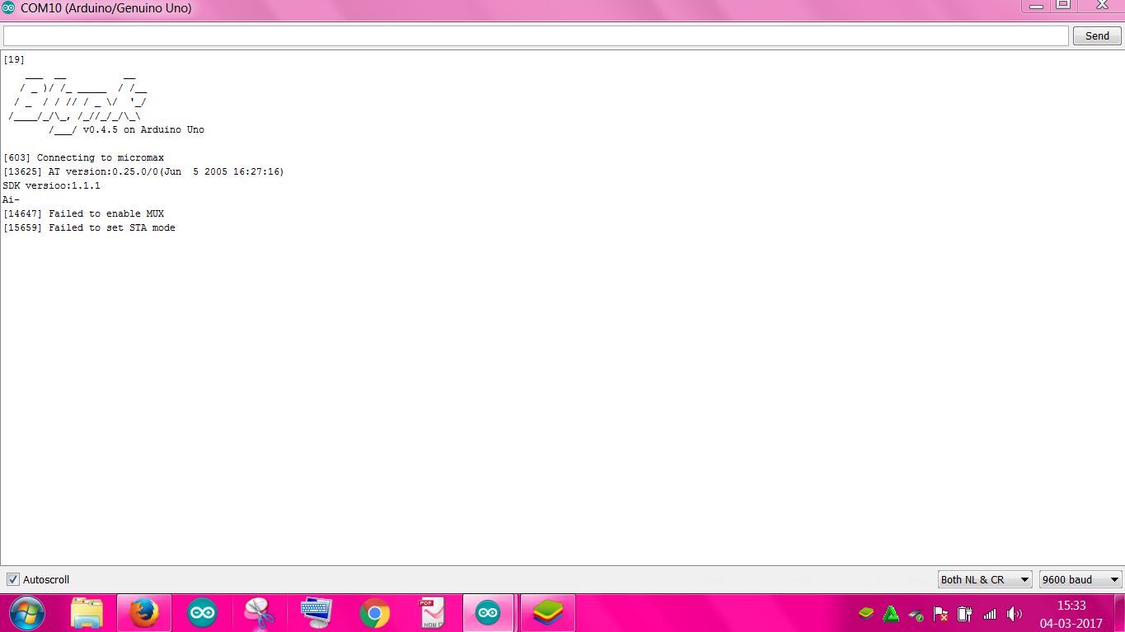Click the Safely Remove Hardware tray icon

(x=916, y=614)
